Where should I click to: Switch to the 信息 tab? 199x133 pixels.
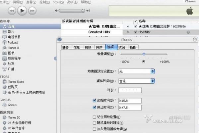[x=77, y=47]
